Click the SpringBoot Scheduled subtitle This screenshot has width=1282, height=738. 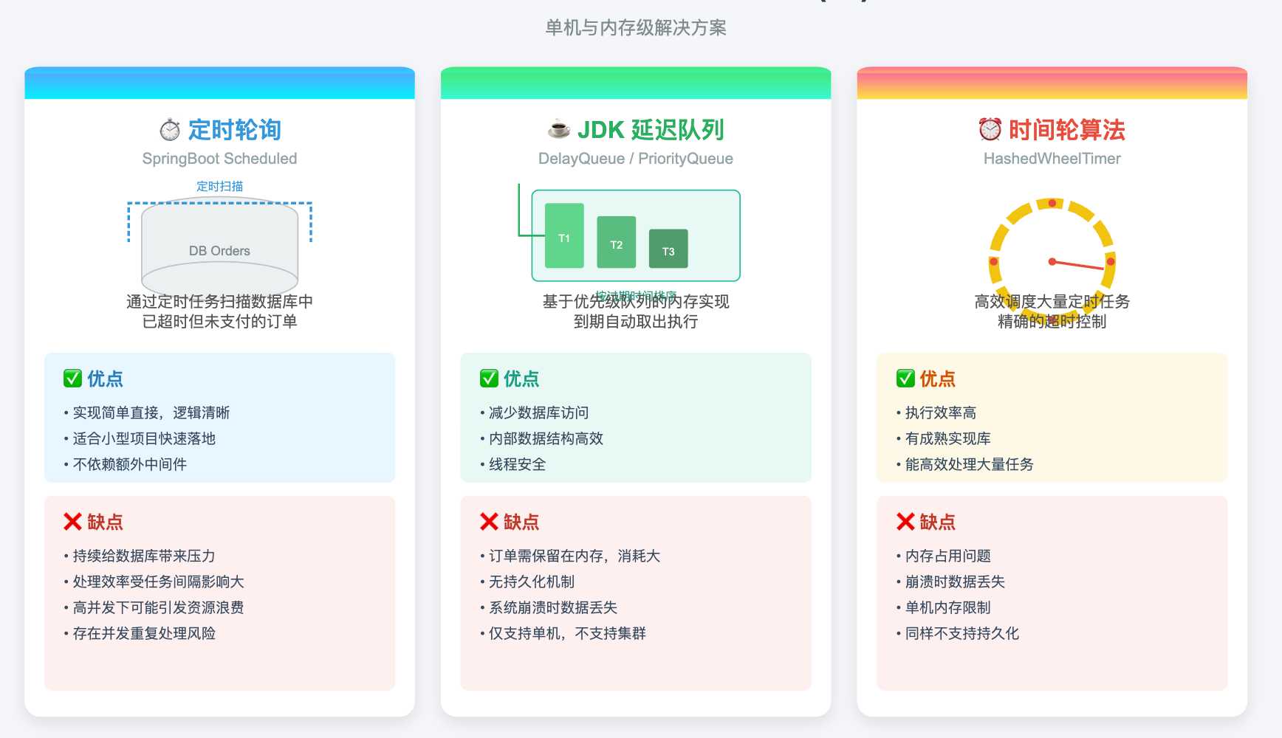[x=219, y=159]
